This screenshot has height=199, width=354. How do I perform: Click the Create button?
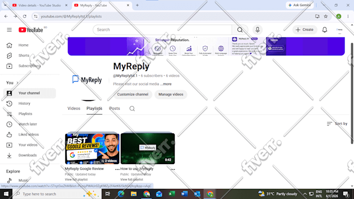(305, 30)
